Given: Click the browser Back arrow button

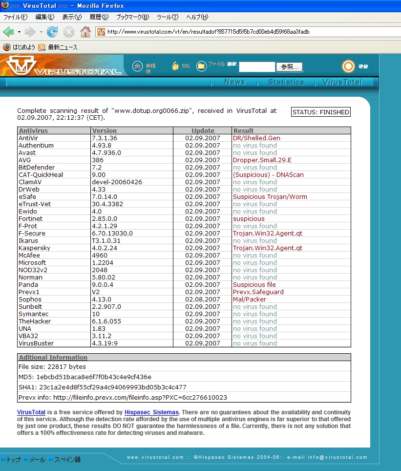Looking at the screenshot, I should [x=8, y=32].
